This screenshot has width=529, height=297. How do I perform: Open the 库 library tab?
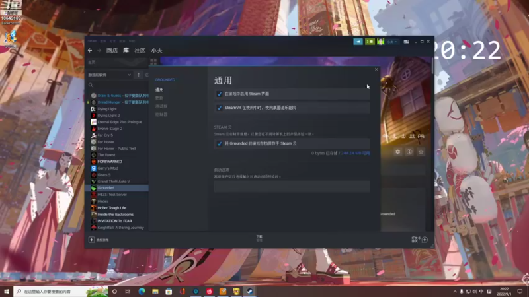(x=126, y=51)
